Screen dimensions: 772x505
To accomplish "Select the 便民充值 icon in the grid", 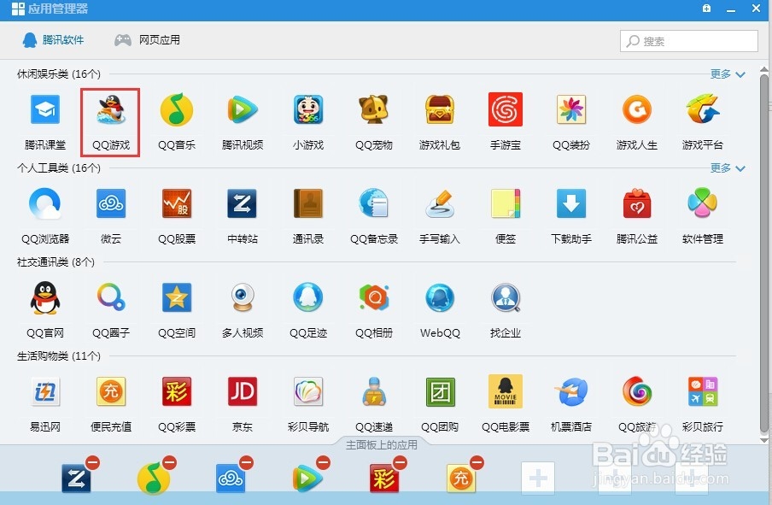I will [111, 391].
